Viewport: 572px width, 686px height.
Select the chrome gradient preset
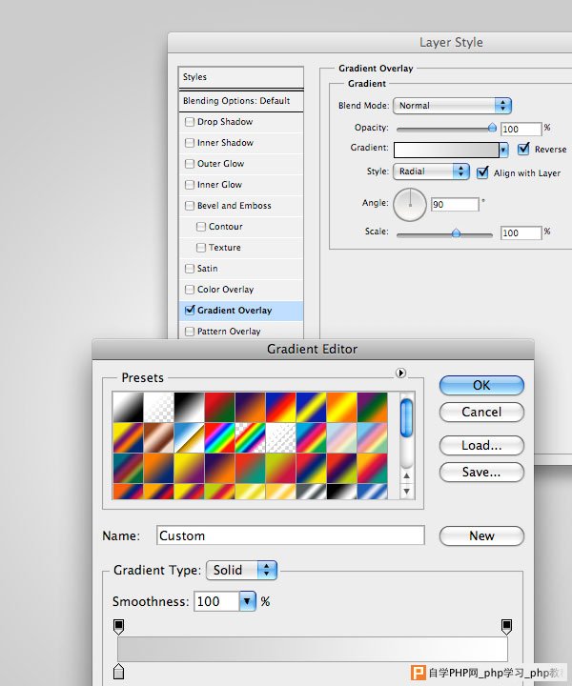pos(189,438)
